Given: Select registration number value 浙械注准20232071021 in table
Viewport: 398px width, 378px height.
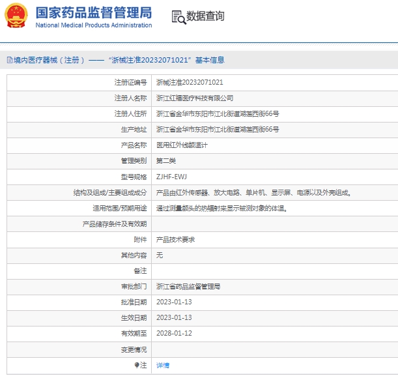Looking at the screenshot, I should click(190, 82).
